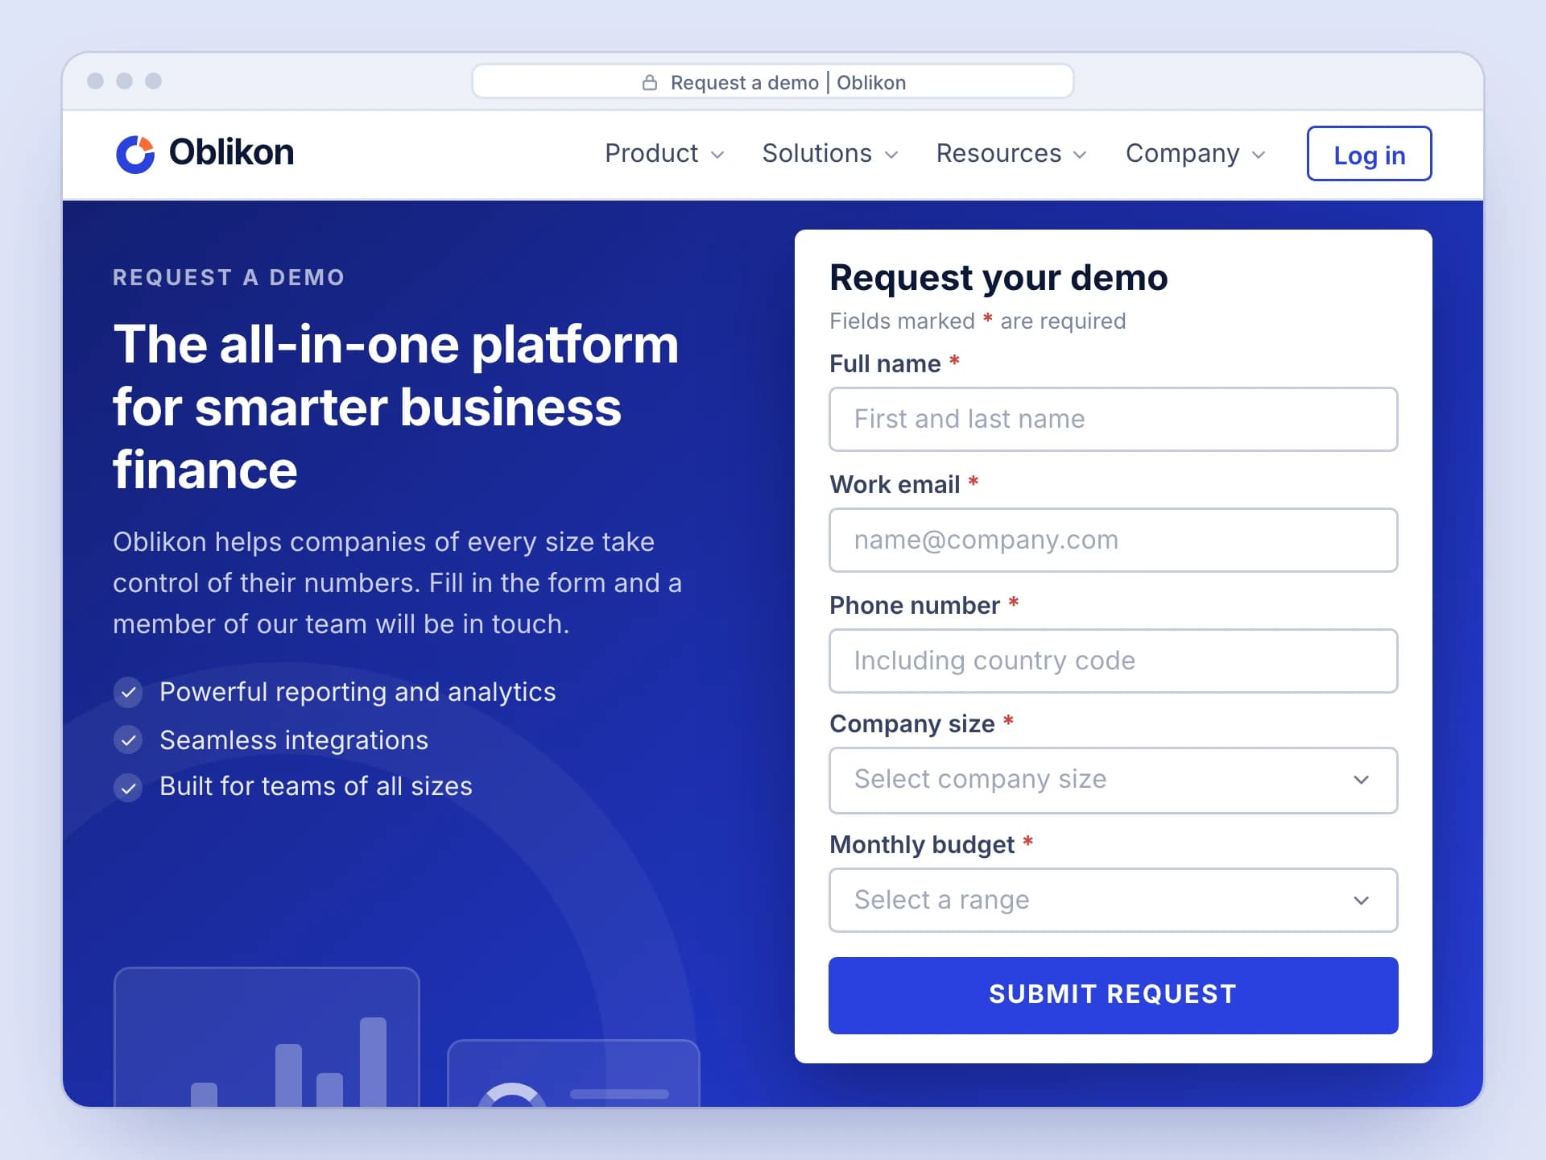The height and width of the screenshot is (1160, 1546).
Task: Expand the Product chevron arrow
Action: 717,155
